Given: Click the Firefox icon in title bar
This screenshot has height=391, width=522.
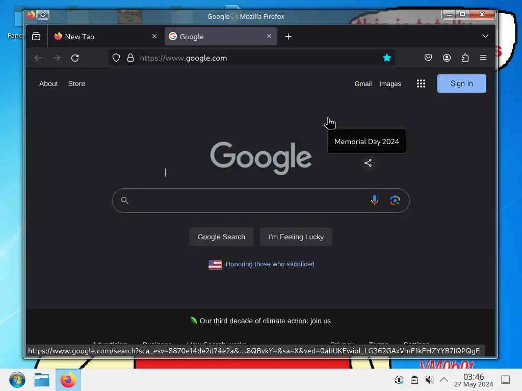Looking at the screenshot, I should tap(31, 15).
